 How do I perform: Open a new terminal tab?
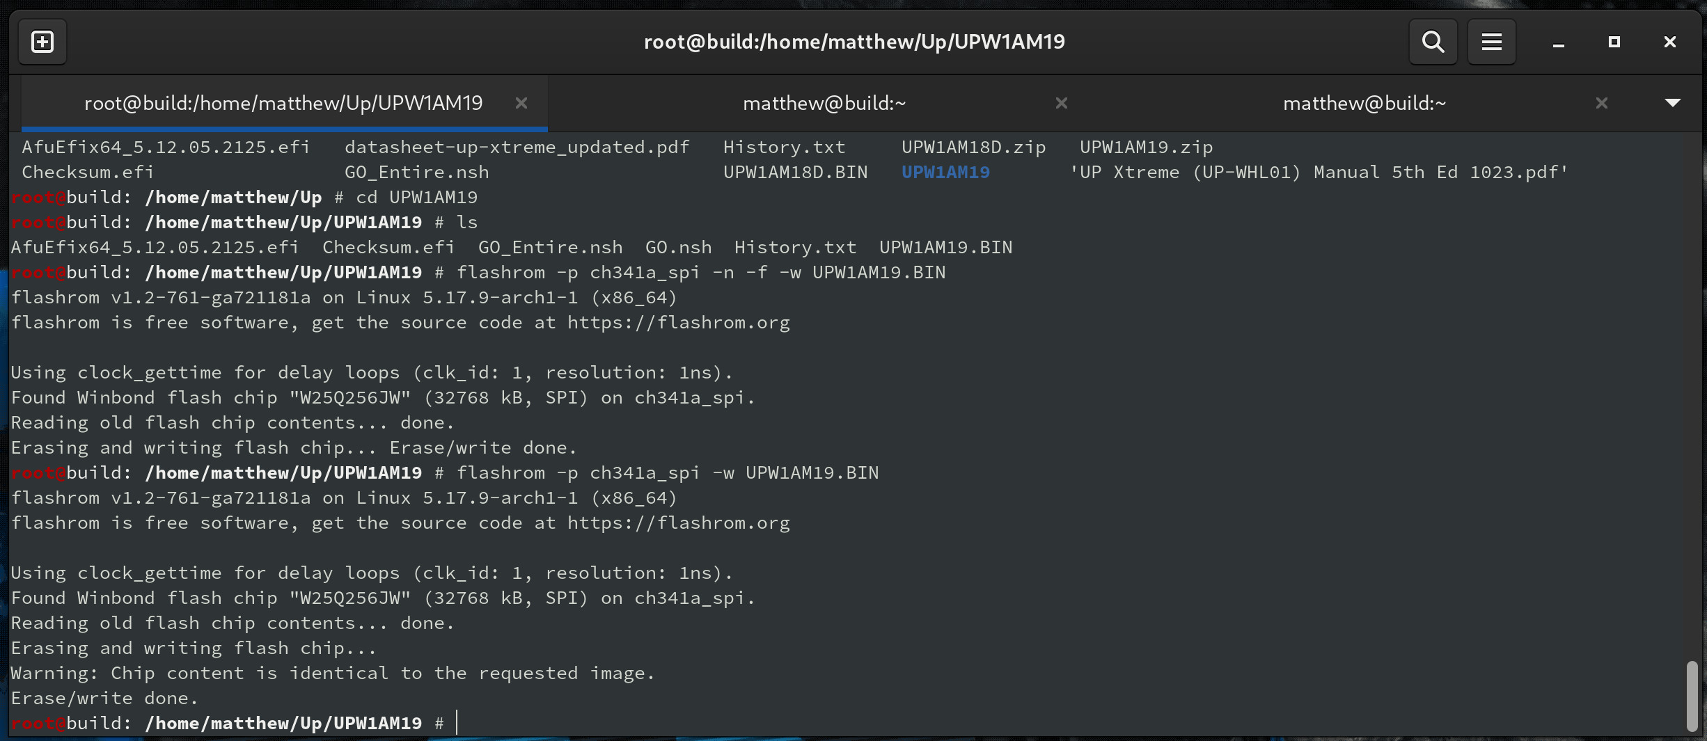tap(42, 41)
